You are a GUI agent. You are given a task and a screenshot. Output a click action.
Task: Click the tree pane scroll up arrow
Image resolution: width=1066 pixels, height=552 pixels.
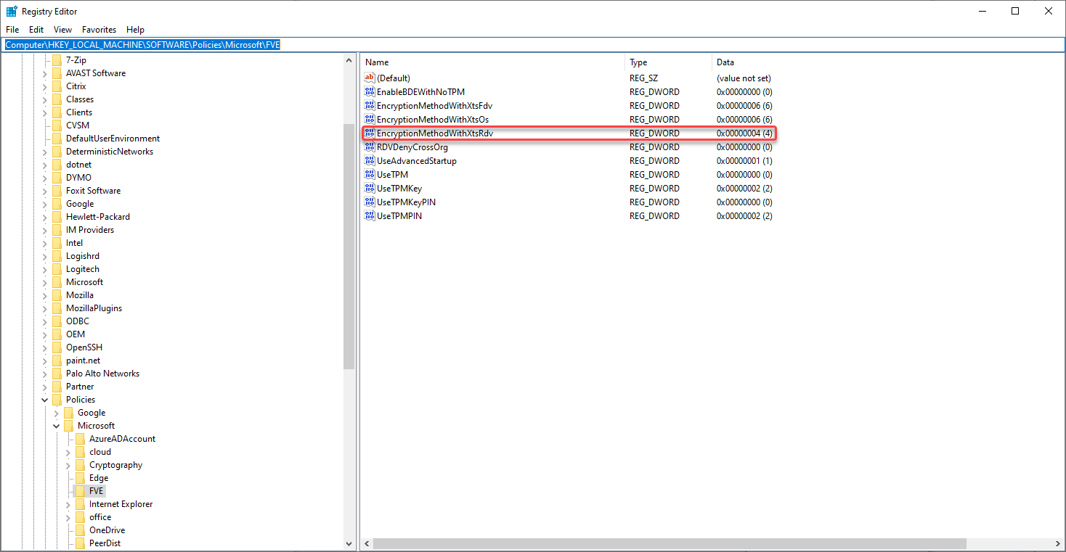point(349,60)
